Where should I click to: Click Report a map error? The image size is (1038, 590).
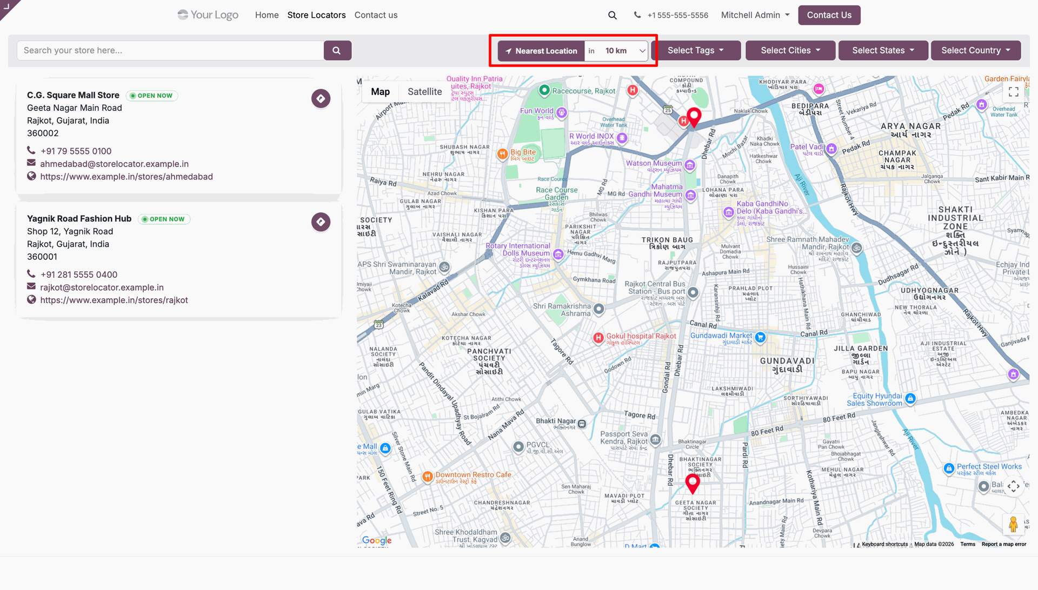1004,544
